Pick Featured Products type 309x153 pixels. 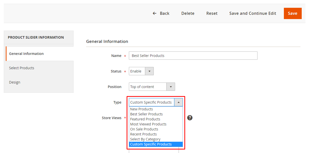coord(145,119)
